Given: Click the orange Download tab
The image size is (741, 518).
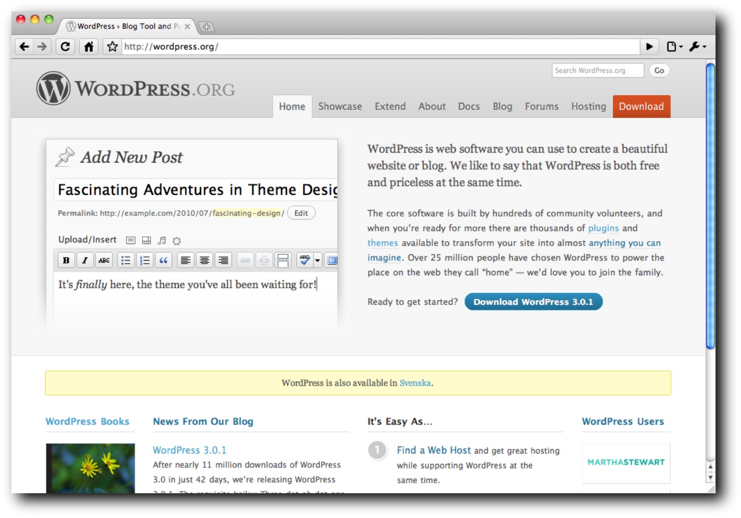Looking at the screenshot, I should pyautogui.click(x=641, y=106).
